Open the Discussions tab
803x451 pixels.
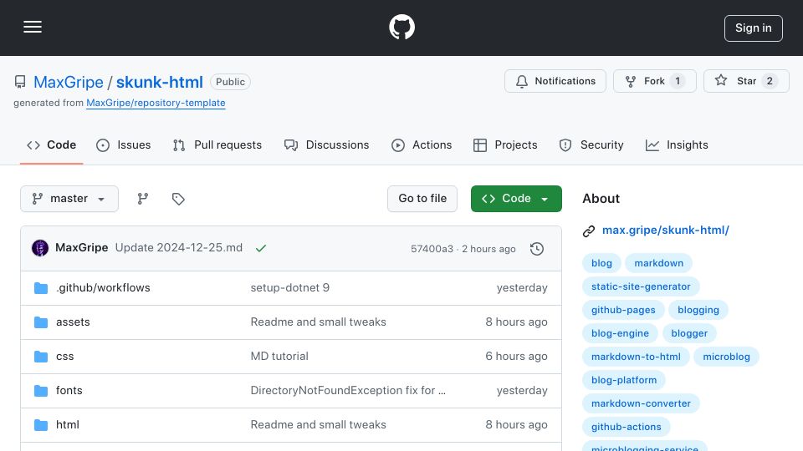click(326, 145)
